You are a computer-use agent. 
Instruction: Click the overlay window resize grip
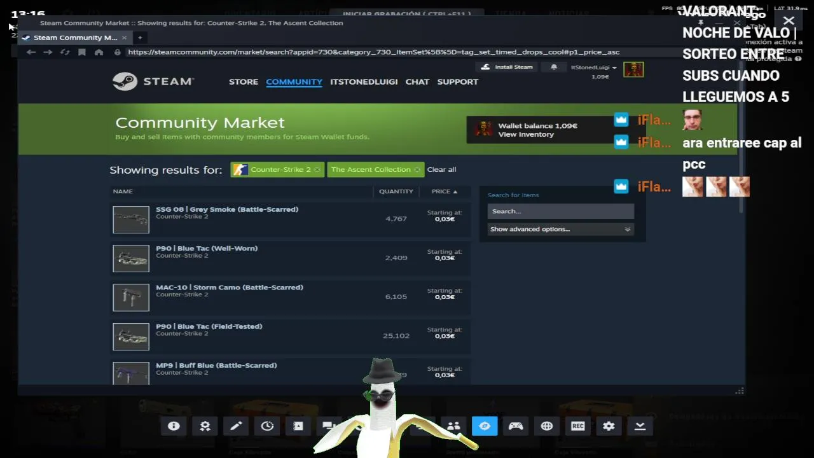[x=739, y=391]
